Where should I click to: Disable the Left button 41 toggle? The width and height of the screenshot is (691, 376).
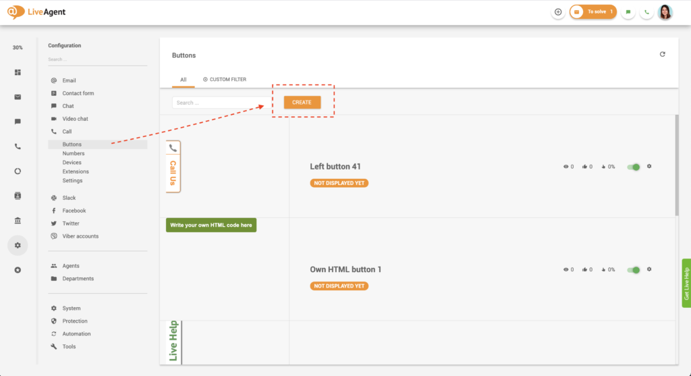point(633,167)
